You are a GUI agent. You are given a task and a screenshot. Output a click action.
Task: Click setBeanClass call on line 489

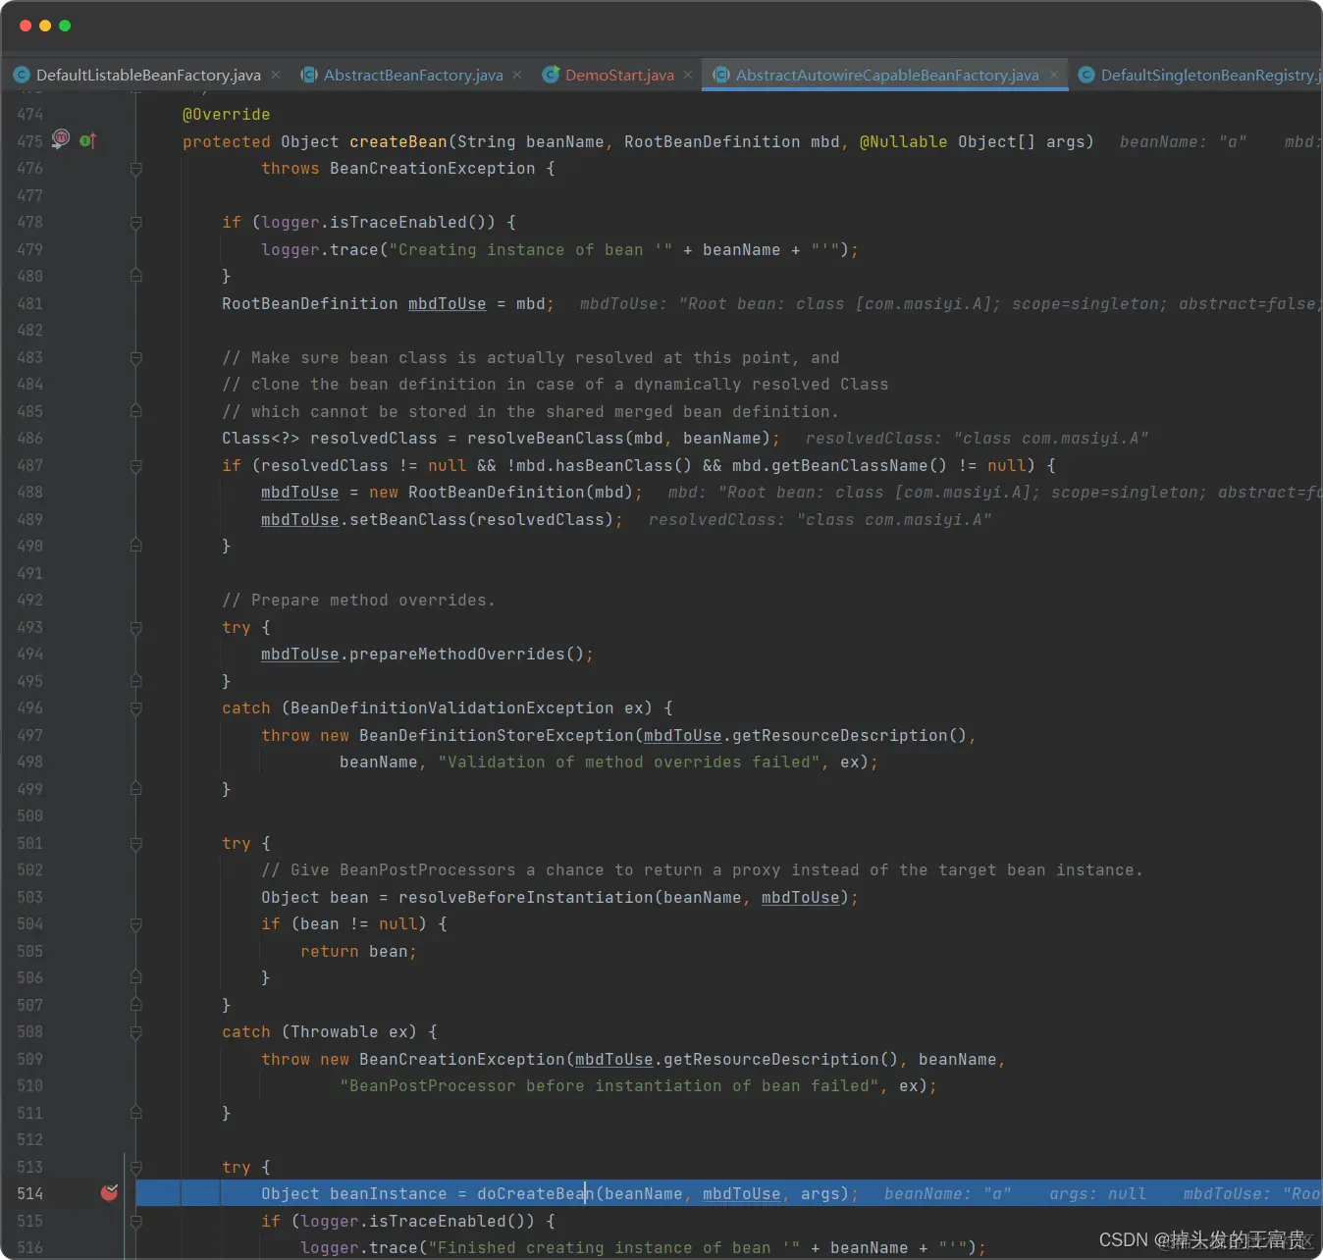408,519
